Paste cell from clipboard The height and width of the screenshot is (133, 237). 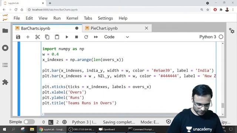click(x=57, y=37)
